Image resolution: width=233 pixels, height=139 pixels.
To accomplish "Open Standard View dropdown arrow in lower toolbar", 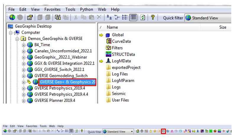I will coord(132,132).
